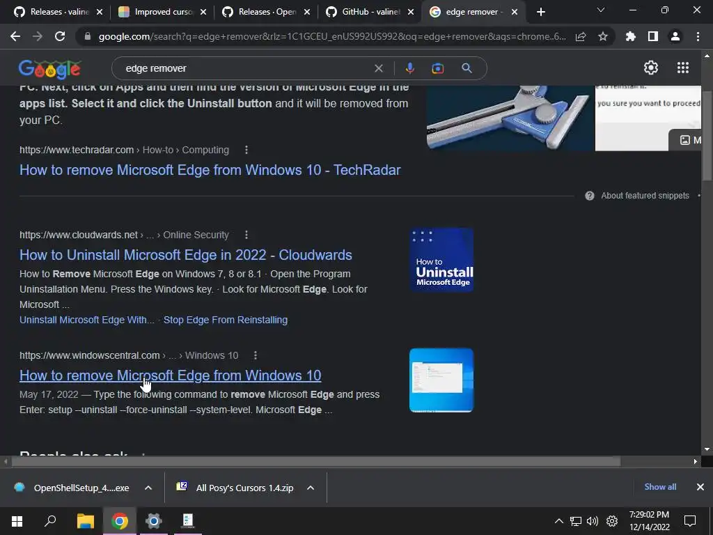Open the checklist app in taskbar

coord(188,521)
